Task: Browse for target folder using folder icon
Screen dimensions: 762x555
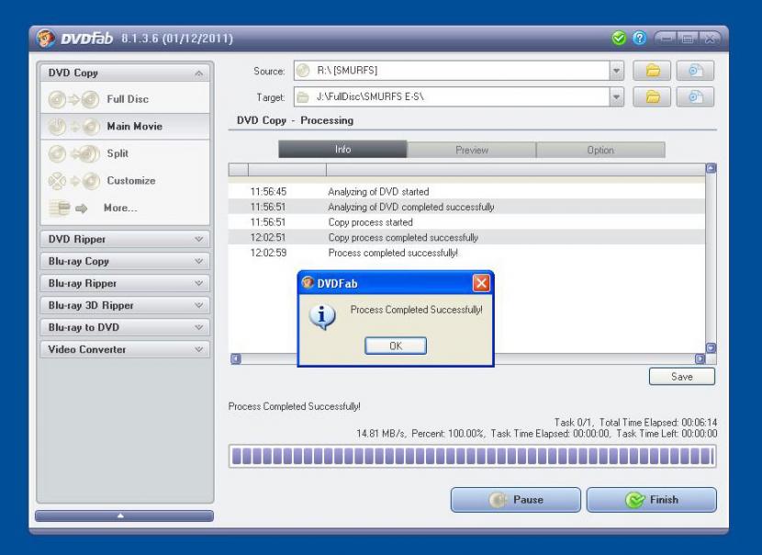Action: 652,96
